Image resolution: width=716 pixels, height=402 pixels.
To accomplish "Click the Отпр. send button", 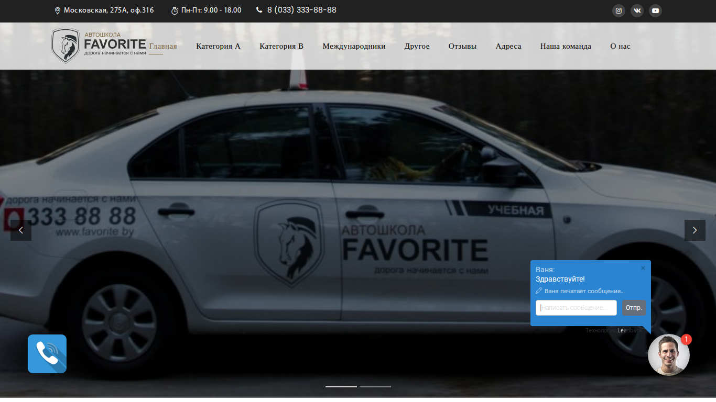I will (634, 308).
